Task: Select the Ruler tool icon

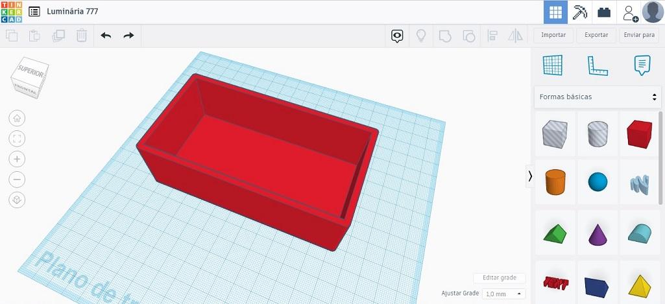Action: click(598, 65)
